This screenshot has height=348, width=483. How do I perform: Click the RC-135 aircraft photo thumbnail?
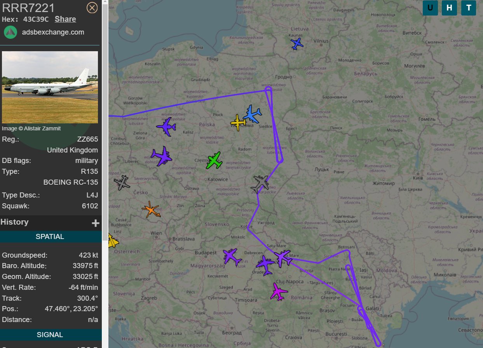[x=50, y=87]
